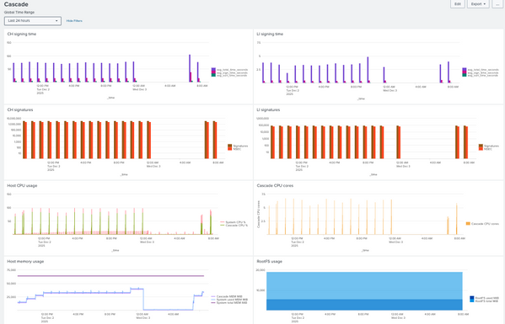The height and width of the screenshot is (324, 505).
Task: Click the Host memory usage panel title
Action: (x=25, y=262)
